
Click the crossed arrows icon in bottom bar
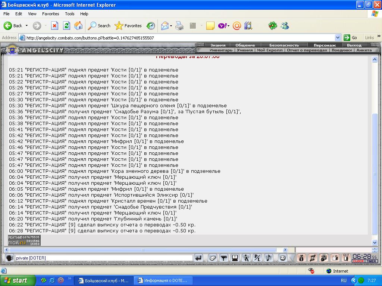coord(312,258)
